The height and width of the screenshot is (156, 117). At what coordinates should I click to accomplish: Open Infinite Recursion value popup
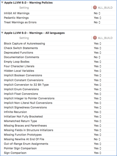click(x=97, y=112)
